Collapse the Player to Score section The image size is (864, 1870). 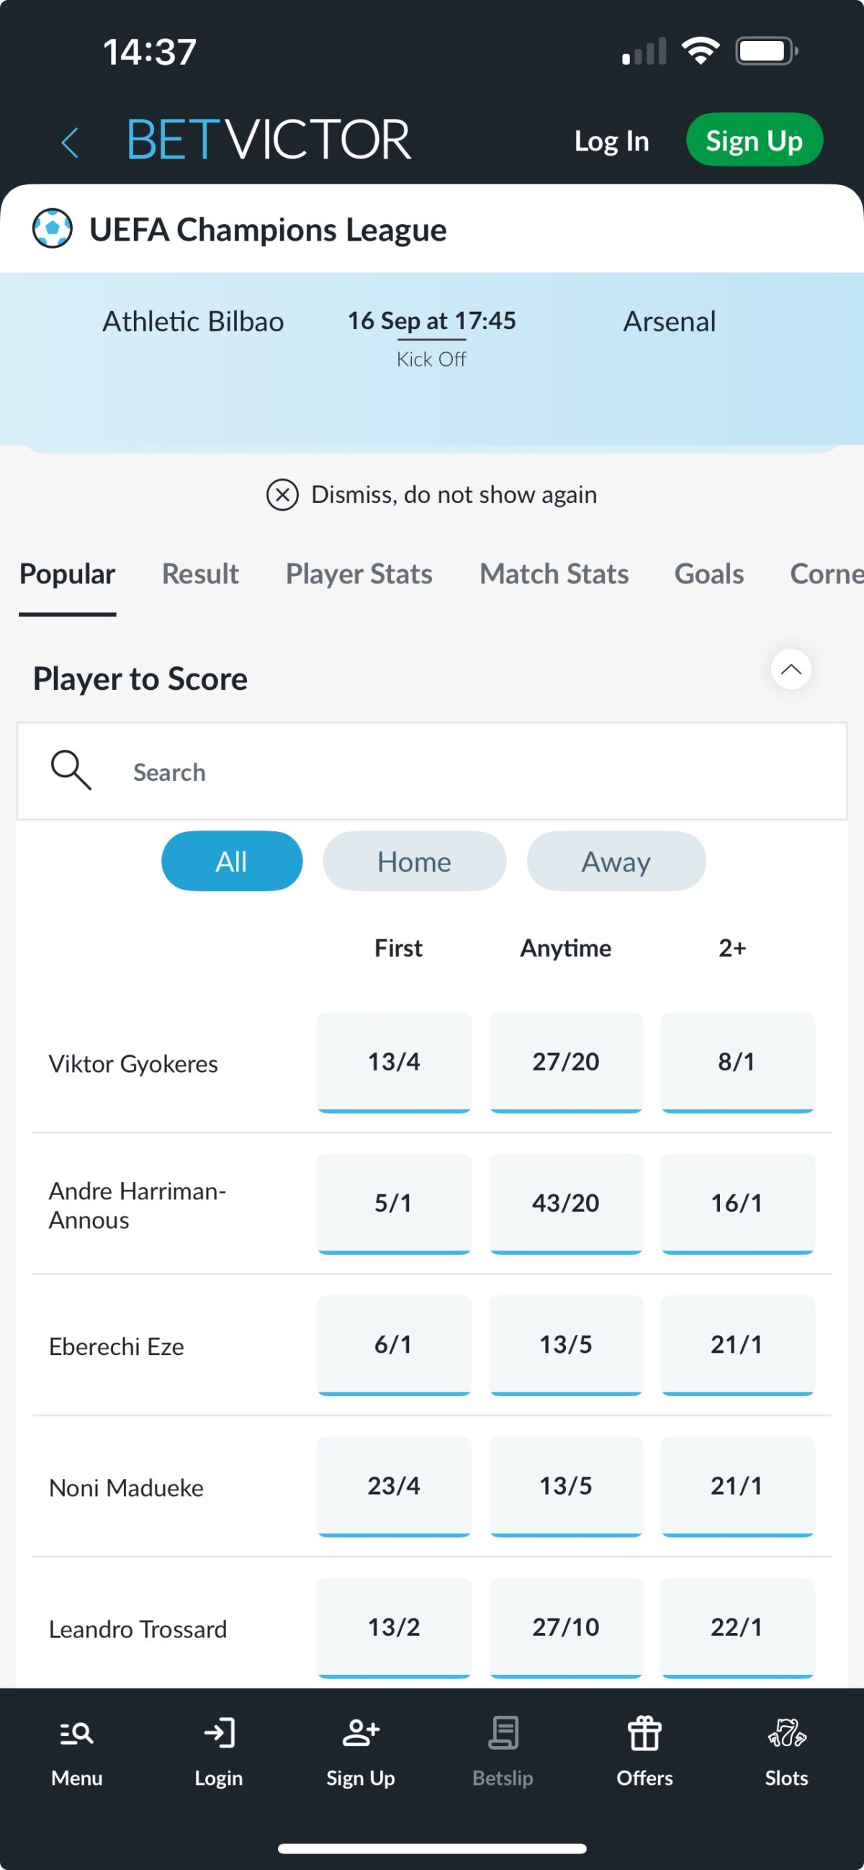[791, 669]
